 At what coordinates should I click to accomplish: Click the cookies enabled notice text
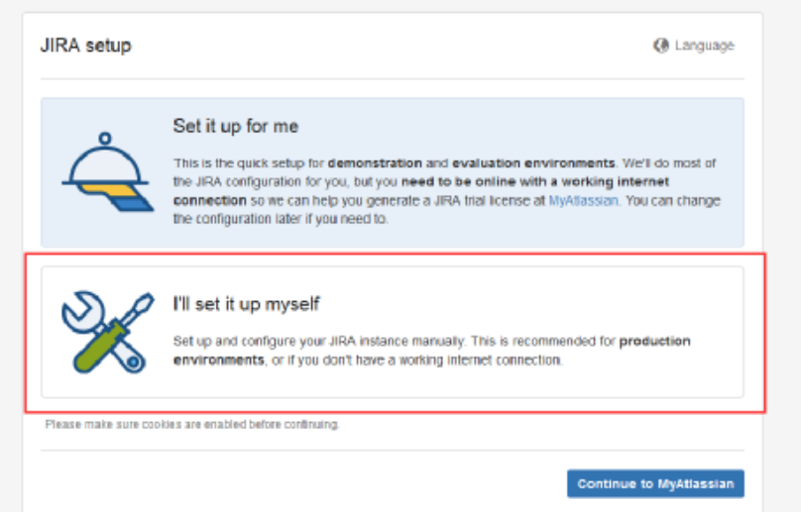coord(192,425)
